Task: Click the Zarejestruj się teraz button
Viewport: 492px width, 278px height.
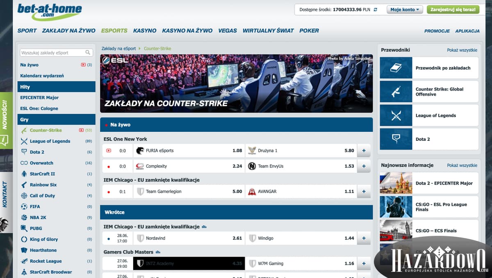Action: click(453, 9)
